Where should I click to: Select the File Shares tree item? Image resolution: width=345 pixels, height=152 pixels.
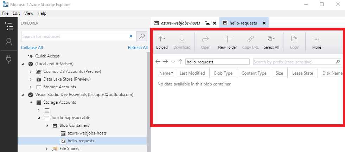69,148
